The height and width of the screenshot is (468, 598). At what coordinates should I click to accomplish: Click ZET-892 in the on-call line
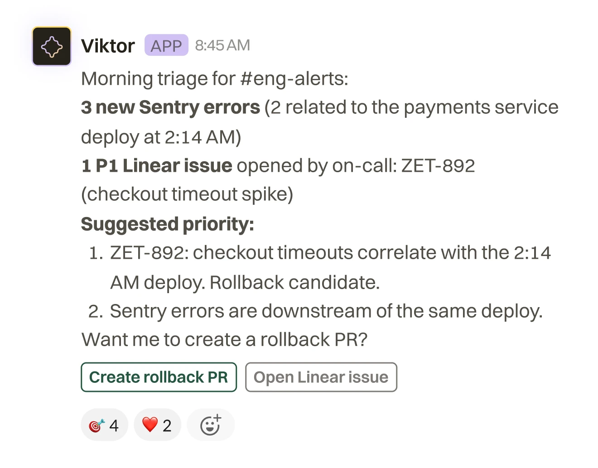438,166
